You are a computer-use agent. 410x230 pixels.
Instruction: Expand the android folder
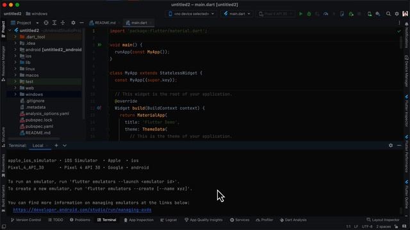point(15,50)
